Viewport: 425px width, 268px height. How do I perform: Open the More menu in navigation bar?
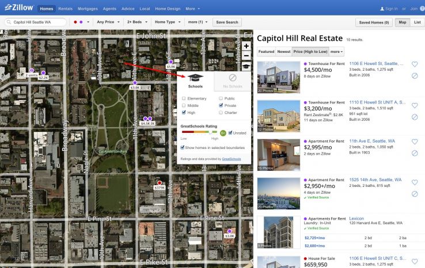pyautogui.click(x=192, y=9)
